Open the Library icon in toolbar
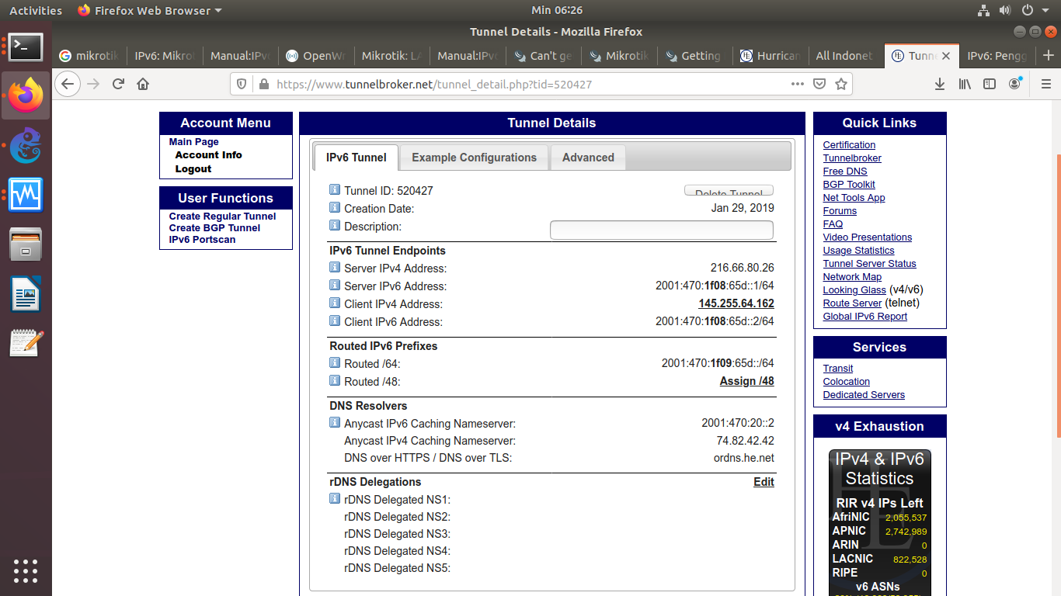 (x=965, y=84)
